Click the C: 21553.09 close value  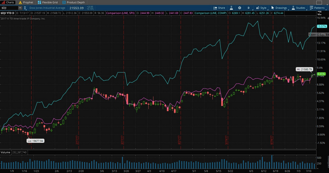(85, 13)
